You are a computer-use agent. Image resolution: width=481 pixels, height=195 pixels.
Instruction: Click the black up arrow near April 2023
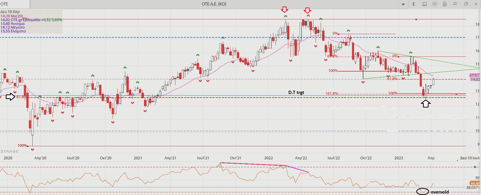point(426,104)
